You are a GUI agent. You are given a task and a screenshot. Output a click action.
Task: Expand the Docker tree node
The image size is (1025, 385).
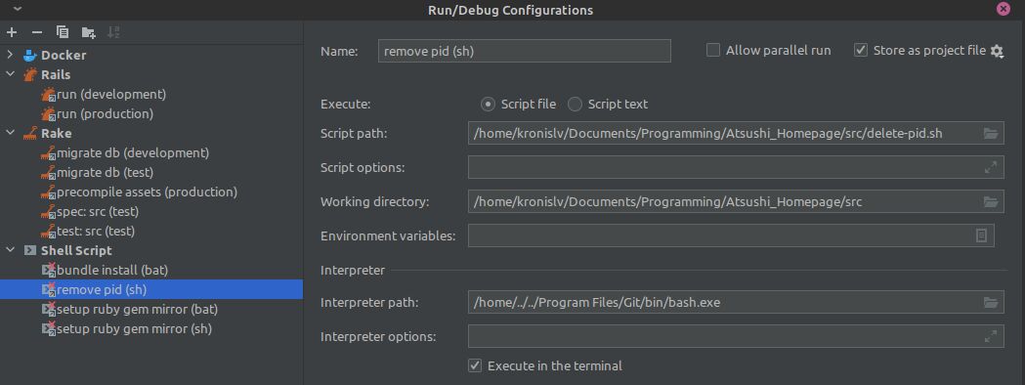point(11,55)
